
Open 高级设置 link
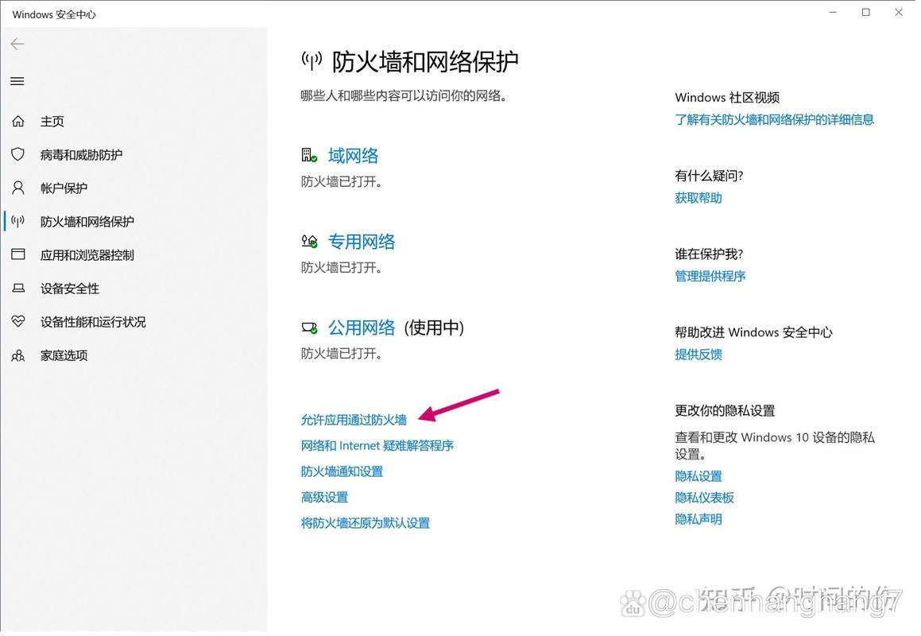point(324,498)
